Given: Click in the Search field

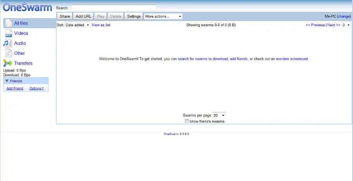Looking at the screenshot, I should pyautogui.click(x=114, y=8).
